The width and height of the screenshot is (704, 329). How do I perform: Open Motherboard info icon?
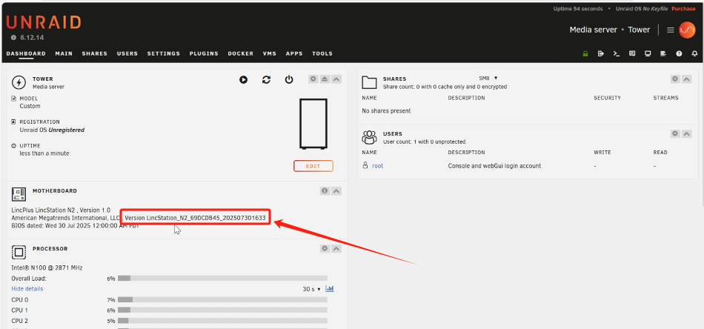click(x=325, y=190)
